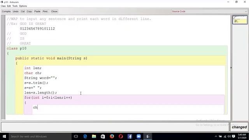
Task: Open File Explorer from the taskbar
Action: [94, 136]
